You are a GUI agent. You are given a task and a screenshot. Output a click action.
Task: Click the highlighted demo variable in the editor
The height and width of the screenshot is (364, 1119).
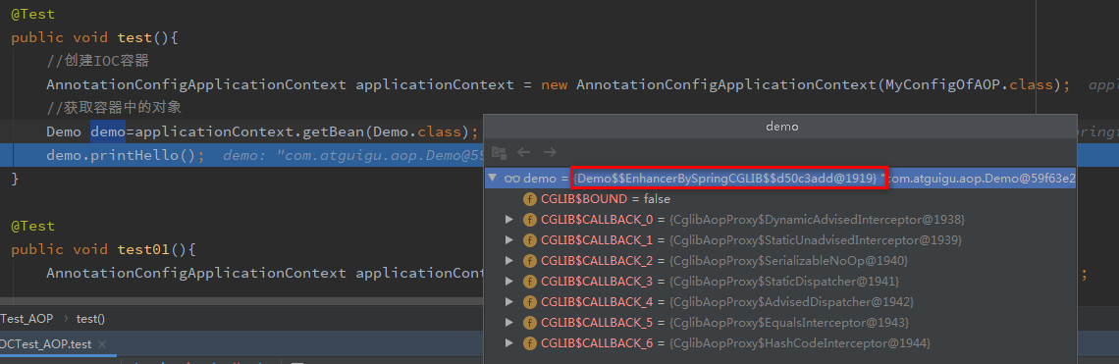coord(108,131)
